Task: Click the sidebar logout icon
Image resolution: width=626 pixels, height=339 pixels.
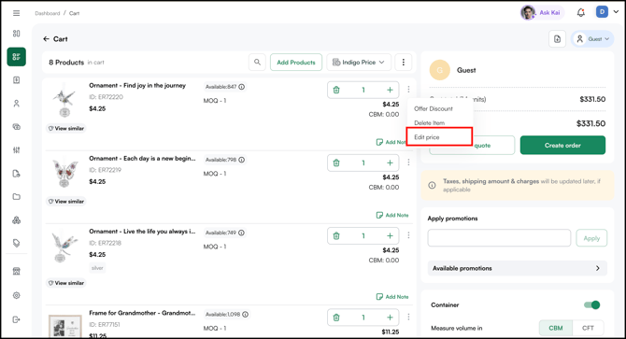Action: tap(17, 319)
